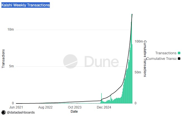This screenshot has width=182, height=116.
Task: Click the Dune logo circle watermark
Action: pos(70,61)
